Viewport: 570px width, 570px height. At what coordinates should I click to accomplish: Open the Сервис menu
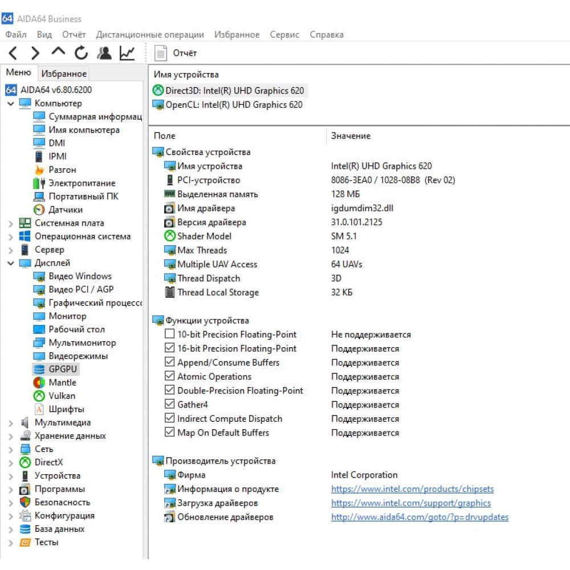(284, 35)
